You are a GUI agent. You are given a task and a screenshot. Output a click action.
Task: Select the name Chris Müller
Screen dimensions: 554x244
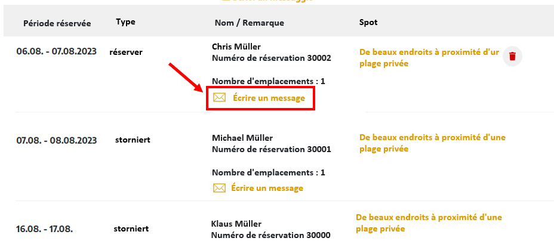pos(236,47)
